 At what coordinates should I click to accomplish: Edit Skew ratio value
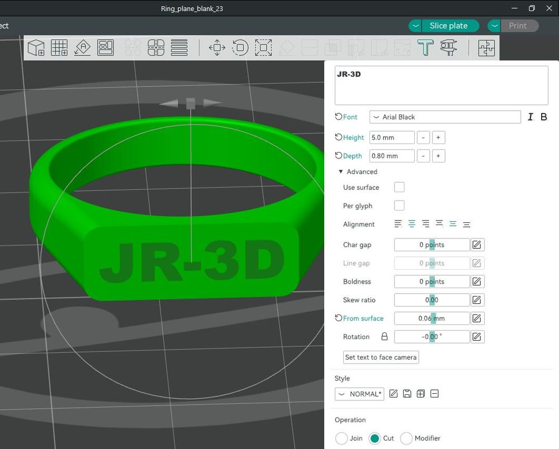click(x=477, y=300)
